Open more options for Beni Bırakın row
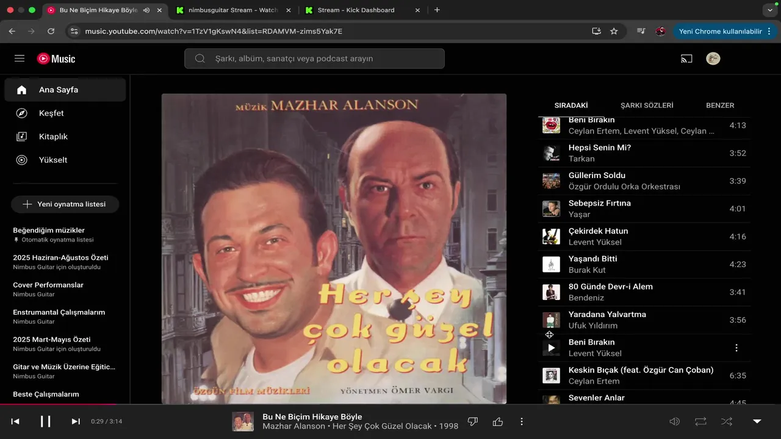 [736, 348]
